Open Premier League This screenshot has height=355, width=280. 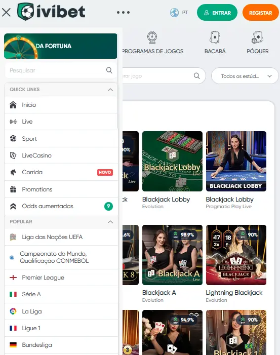[61, 278]
